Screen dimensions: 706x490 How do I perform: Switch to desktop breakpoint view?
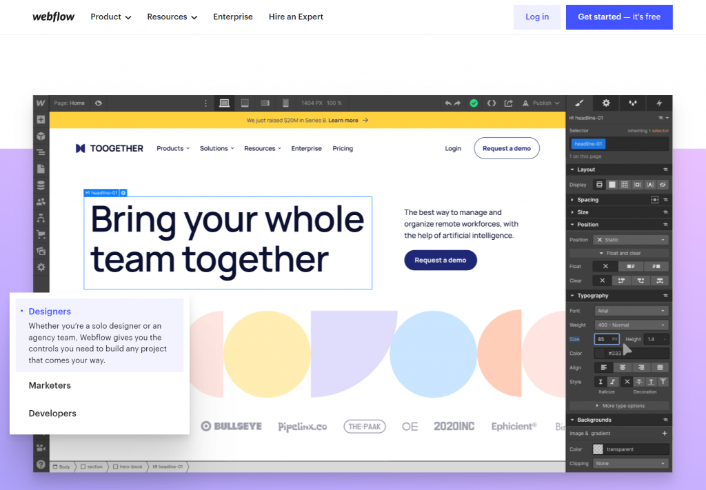point(224,103)
